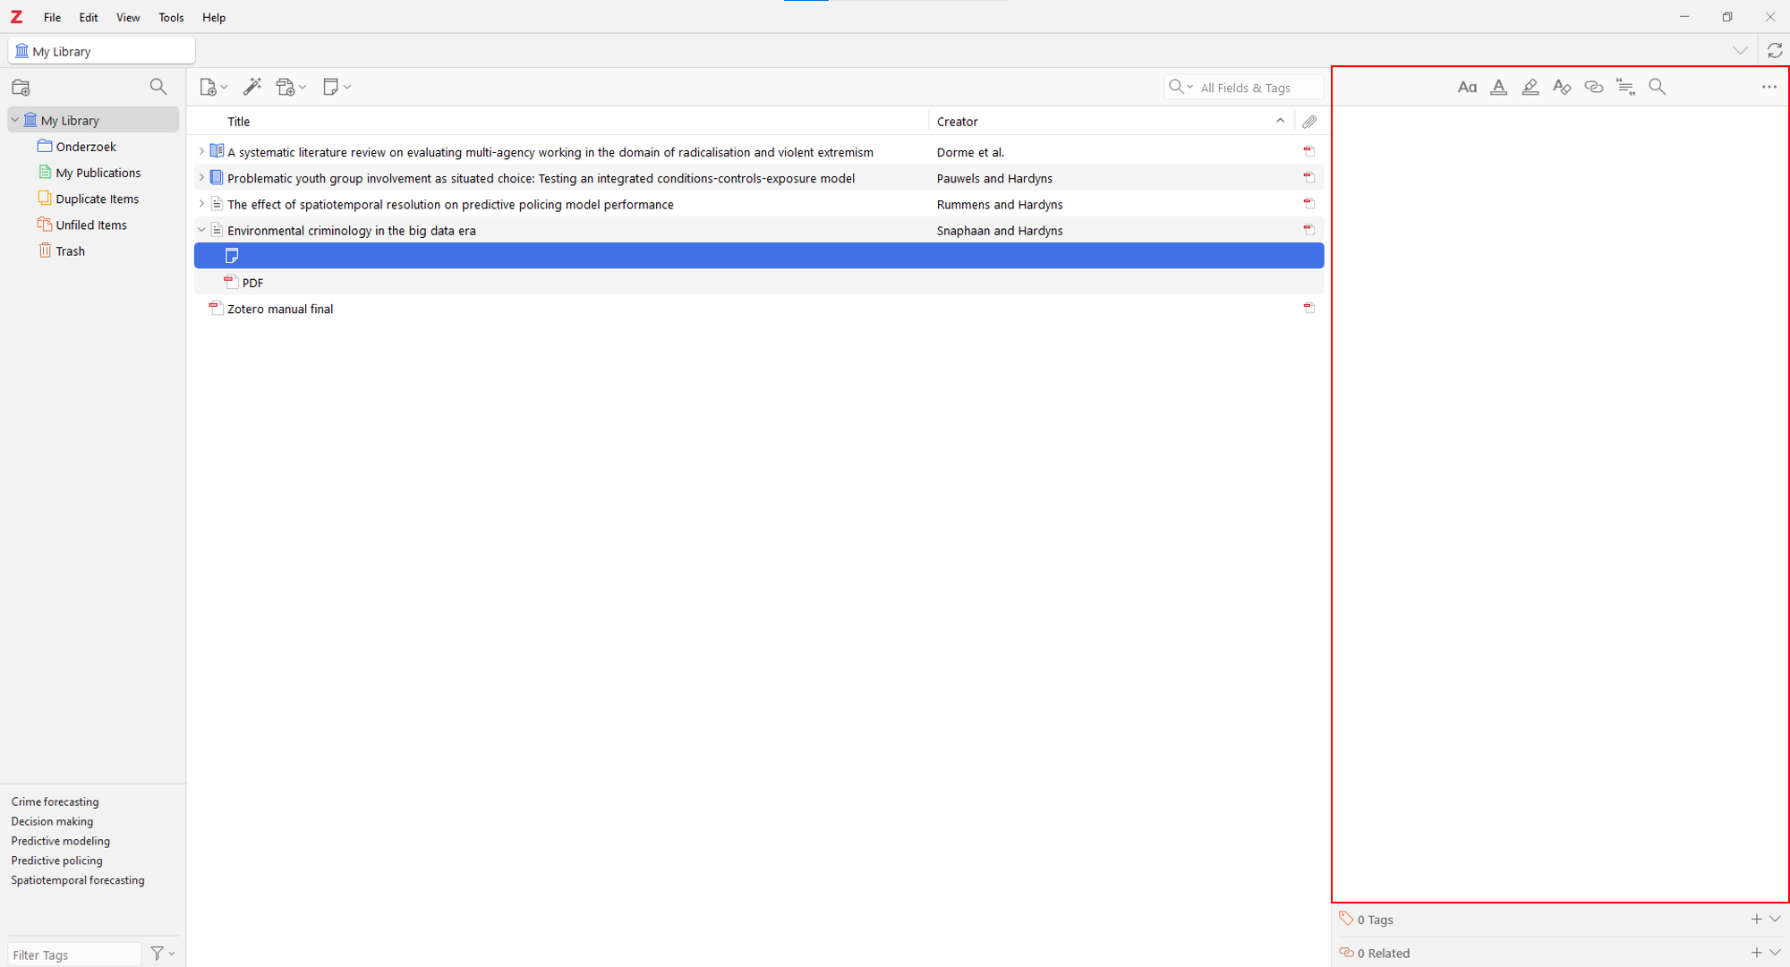Click the PDF indicator on Pauwels row
This screenshot has width=1790, height=967.
[1309, 177]
